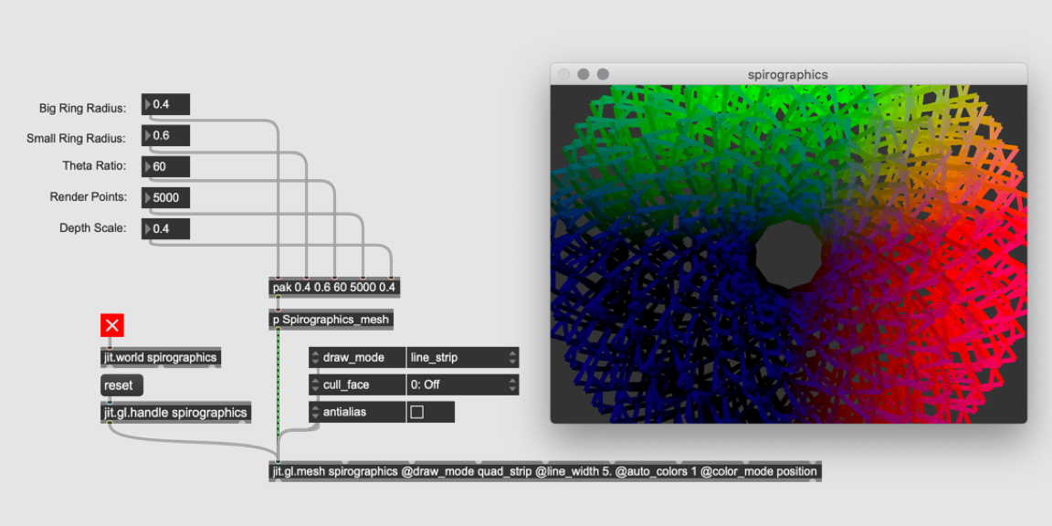Click the Render Points: comment label
Screen dimensions: 1052x526
pos(88,196)
